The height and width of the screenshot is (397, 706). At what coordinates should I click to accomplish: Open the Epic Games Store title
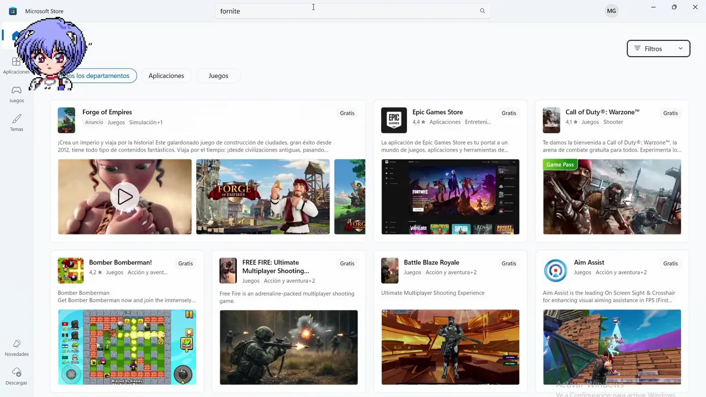pos(437,112)
